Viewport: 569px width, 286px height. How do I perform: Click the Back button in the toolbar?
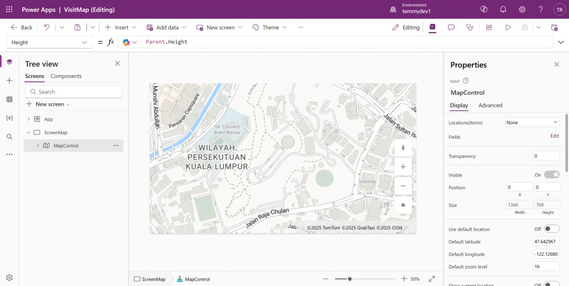click(21, 27)
